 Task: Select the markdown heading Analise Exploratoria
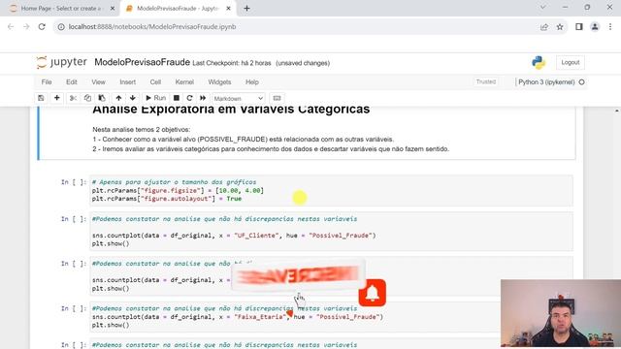pos(231,110)
